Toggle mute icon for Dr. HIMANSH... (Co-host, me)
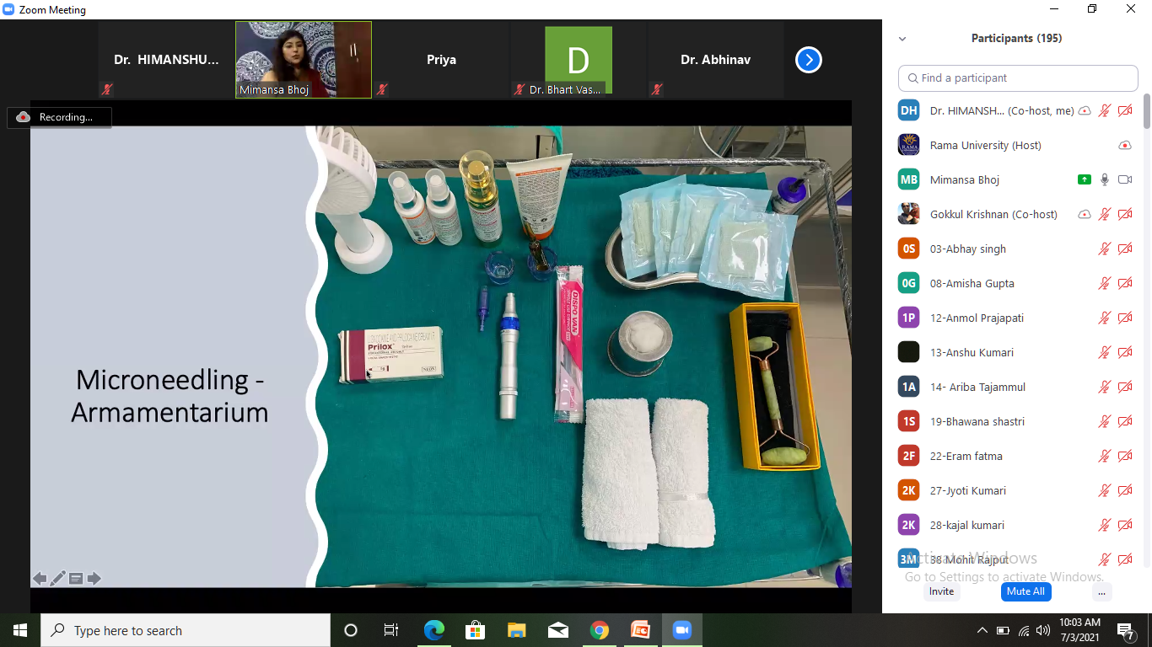Image resolution: width=1152 pixels, height=647 pixels. (1105, 110)
